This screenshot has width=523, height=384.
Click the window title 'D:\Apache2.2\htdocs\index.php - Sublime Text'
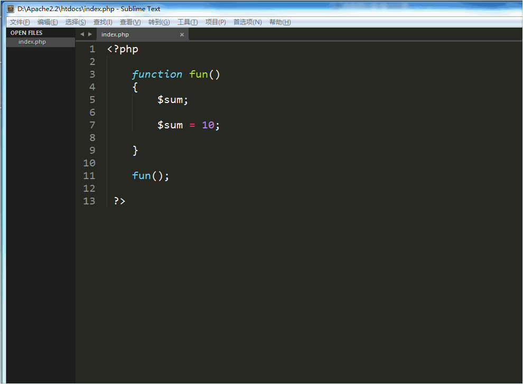coord(89,9)
